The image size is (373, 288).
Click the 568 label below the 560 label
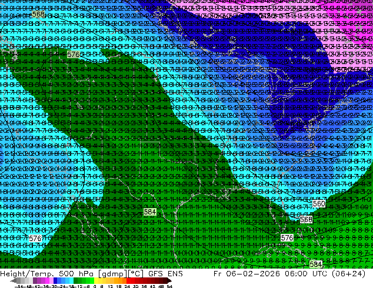[x=306, y=219]
